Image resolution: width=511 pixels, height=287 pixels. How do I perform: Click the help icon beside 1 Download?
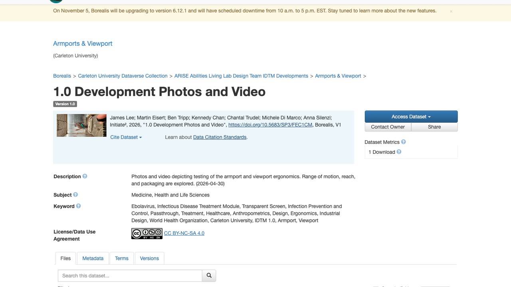(x=399, y=151)
